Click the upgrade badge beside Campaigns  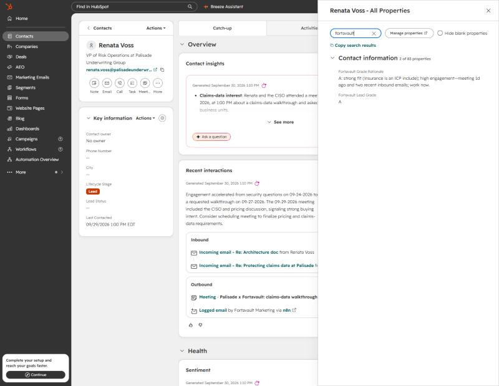click(61, 139)
